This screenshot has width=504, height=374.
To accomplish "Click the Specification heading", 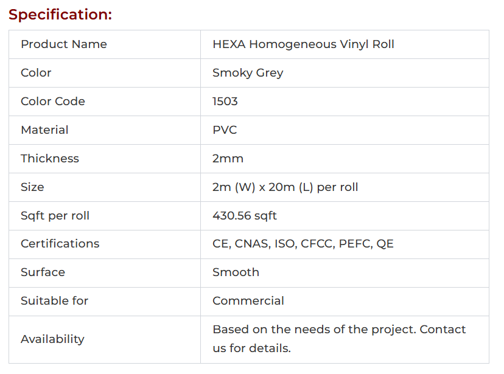I will click(x=60, y=15).
